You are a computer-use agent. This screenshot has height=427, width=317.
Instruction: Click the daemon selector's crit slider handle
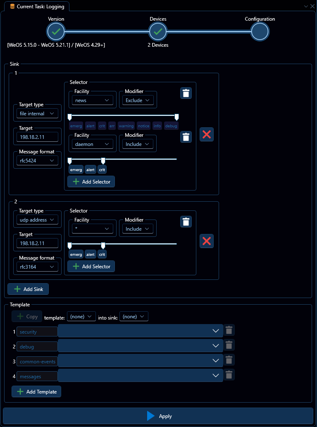[x=103, y=161]
